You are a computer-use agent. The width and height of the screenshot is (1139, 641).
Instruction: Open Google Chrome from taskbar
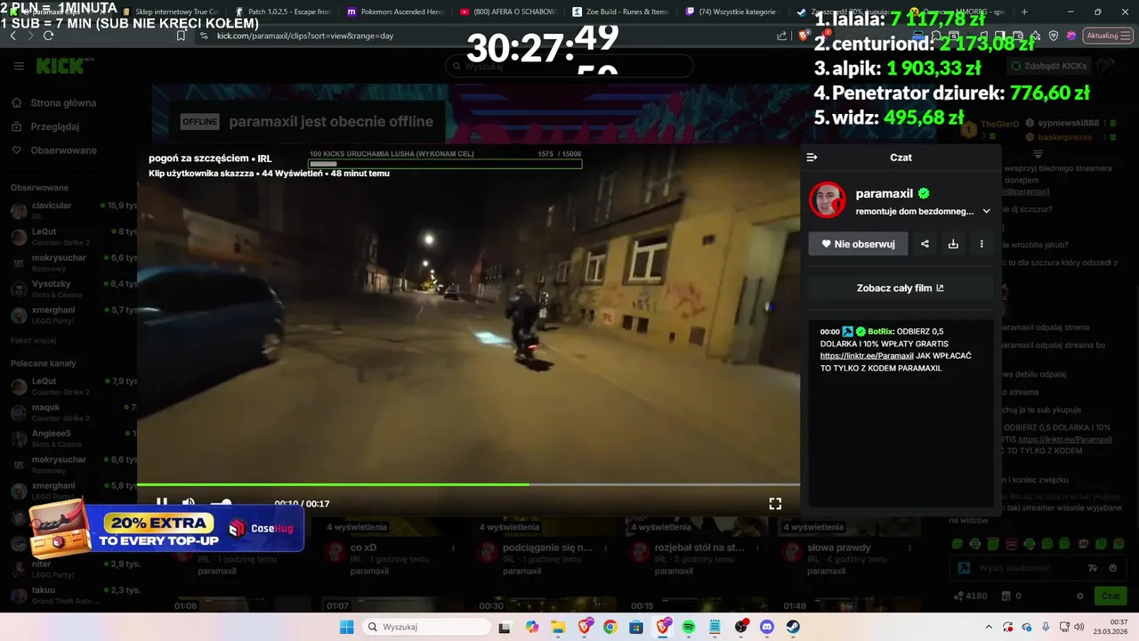(610, 627)
